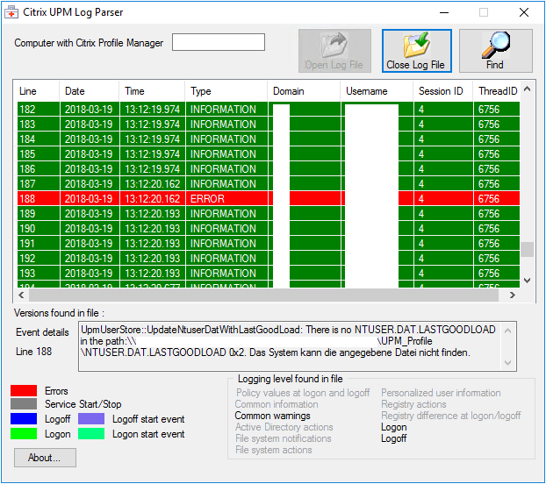Select log line 183
The width and height of the screenshot is (546, 484).
(x=269, y=125)
